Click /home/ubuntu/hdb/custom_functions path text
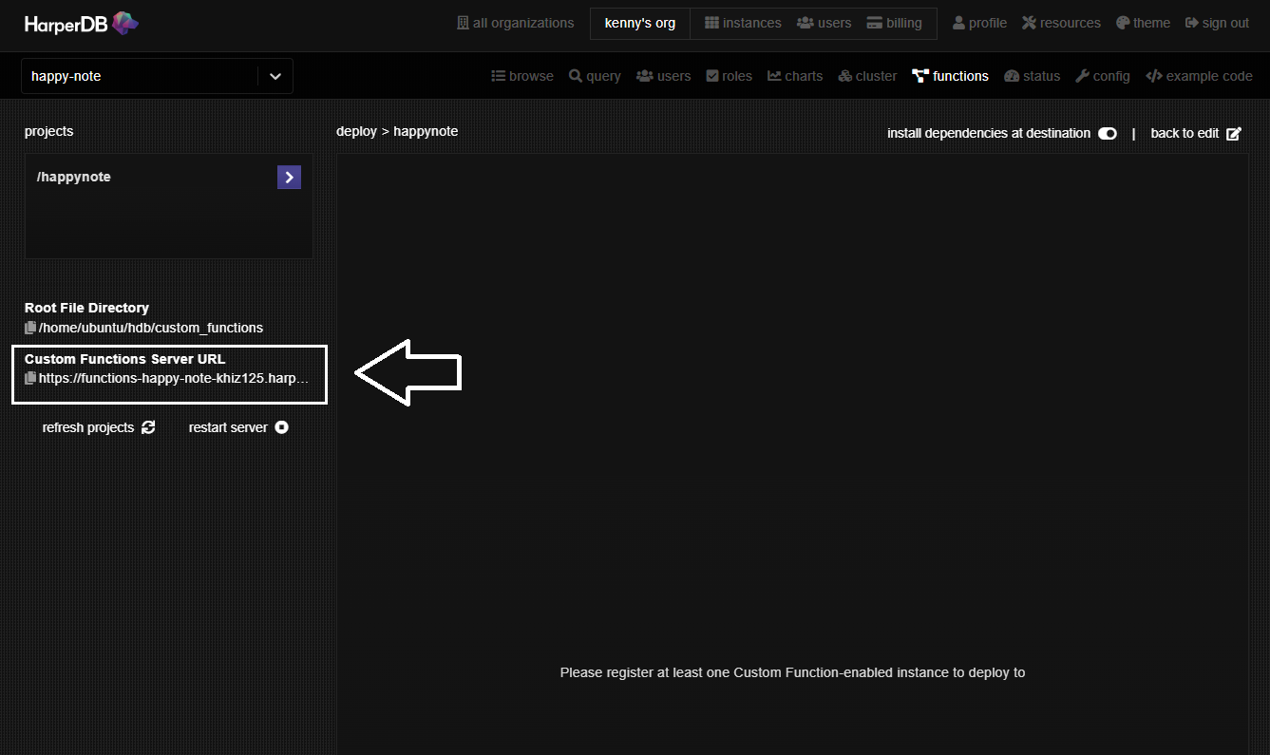The image size is (1270, 755). click(x=151, y=328)
